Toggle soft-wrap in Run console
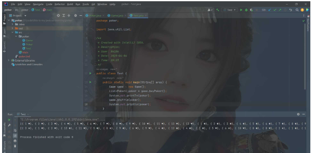 [15, 130]
